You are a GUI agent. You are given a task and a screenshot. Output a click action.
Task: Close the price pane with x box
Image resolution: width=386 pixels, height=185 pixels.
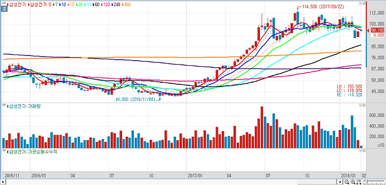pyautogui.click(x=364, y=4)
